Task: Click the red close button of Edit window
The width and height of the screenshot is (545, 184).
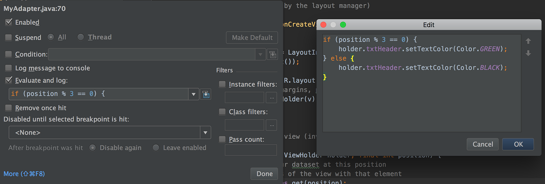Action: [324, 25]
